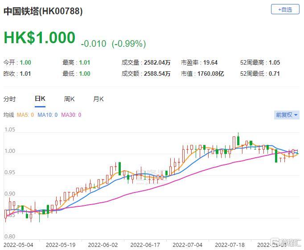Click the -0.010 price change value
Screen dimensions: 304x250
94,44
